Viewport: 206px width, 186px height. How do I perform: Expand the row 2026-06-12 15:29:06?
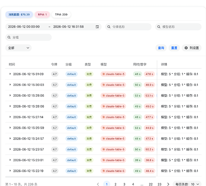point(10,95)
